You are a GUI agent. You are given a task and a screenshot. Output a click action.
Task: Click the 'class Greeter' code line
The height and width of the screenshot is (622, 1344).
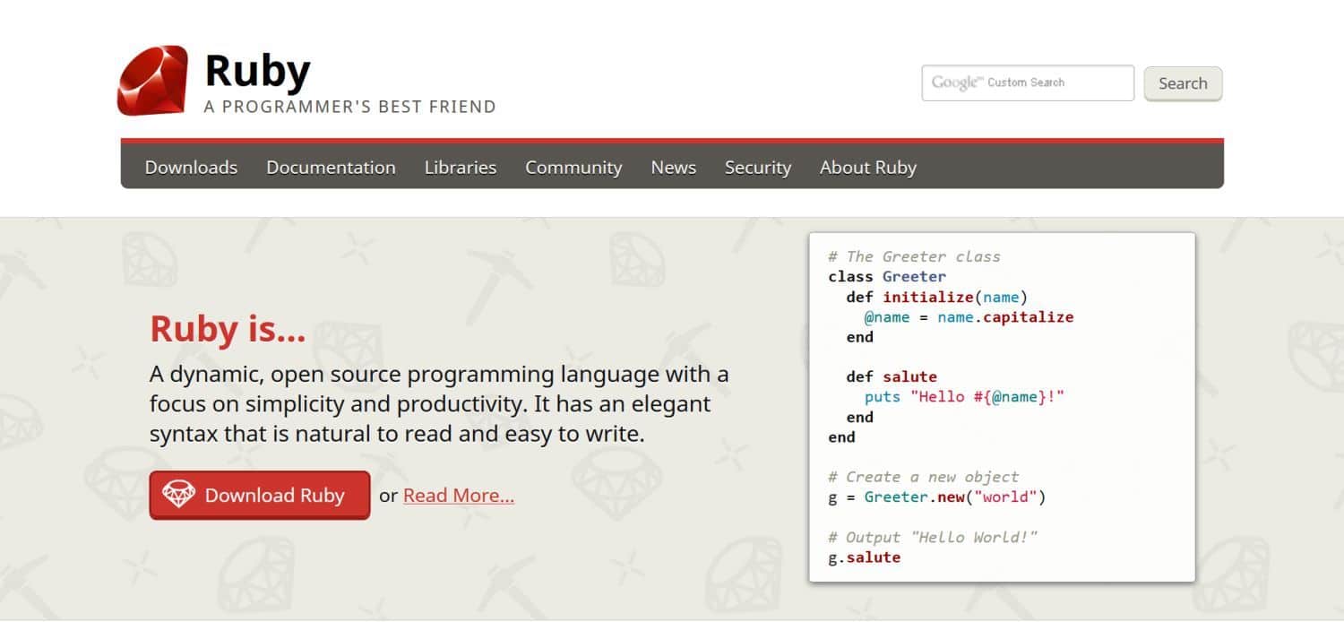[886, 276]
